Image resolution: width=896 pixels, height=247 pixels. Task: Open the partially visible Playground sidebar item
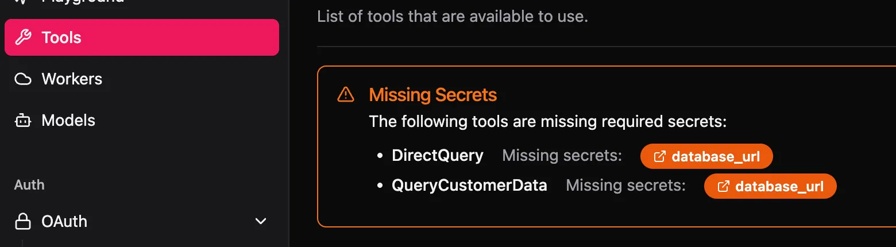[83, 2]
